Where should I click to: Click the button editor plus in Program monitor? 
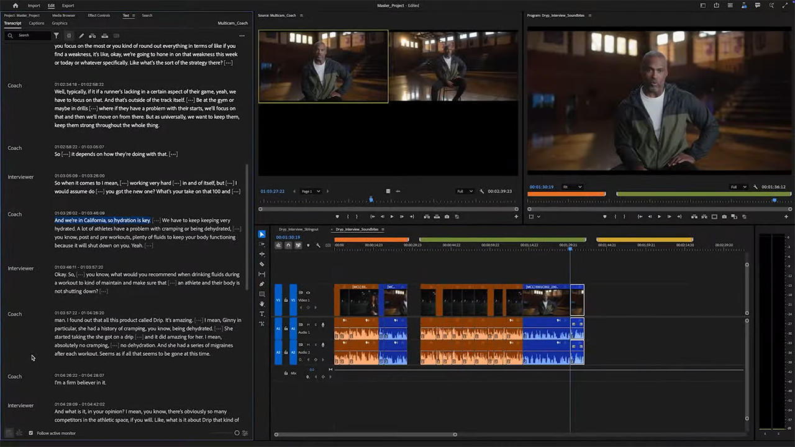(786, 217)
